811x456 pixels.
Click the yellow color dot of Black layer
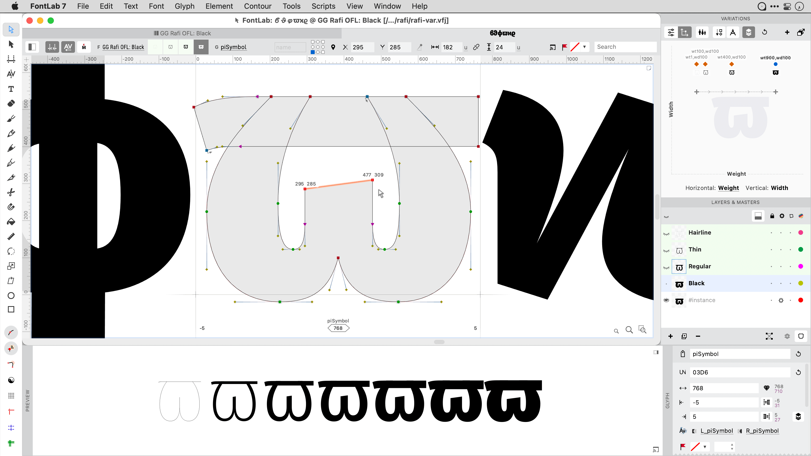point(801,283)
